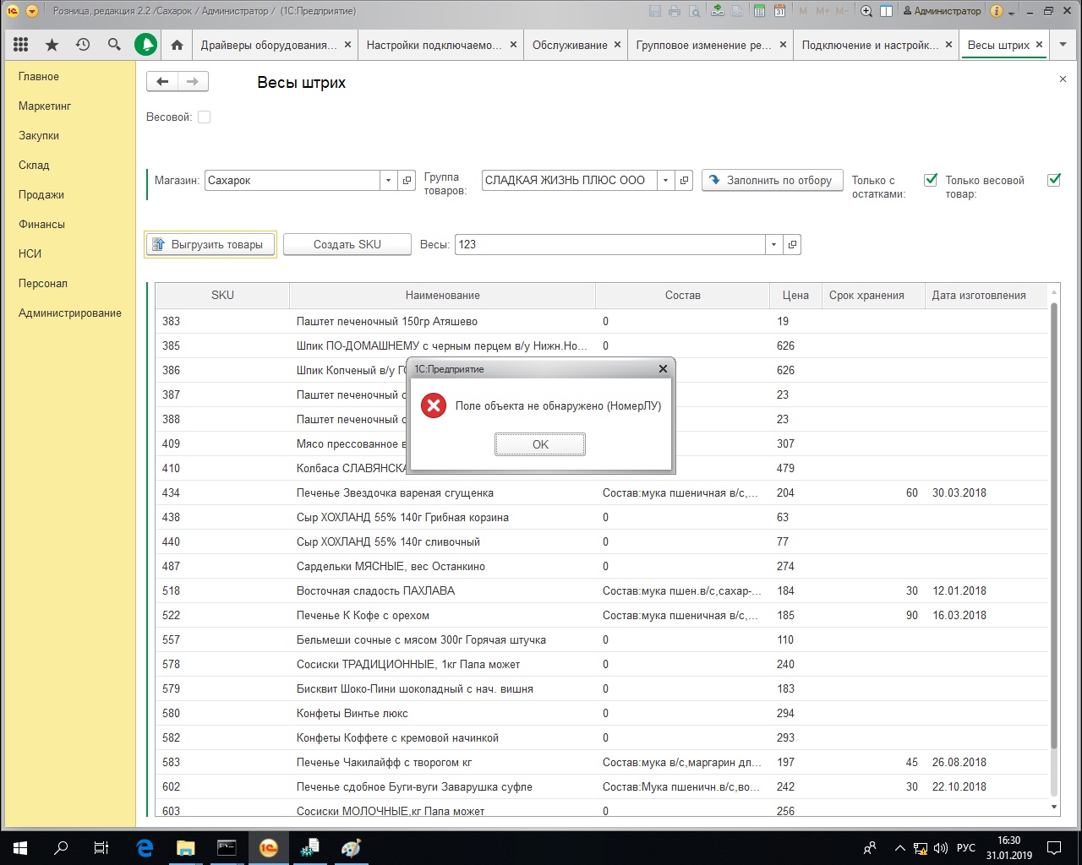Click the Администратор user button
Viewport: 1082px width, 865px height.
click(941, 11)
